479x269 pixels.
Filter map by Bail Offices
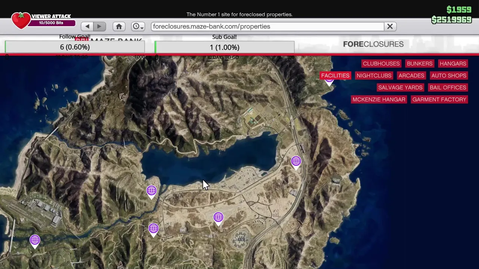(x=448, y=87)
